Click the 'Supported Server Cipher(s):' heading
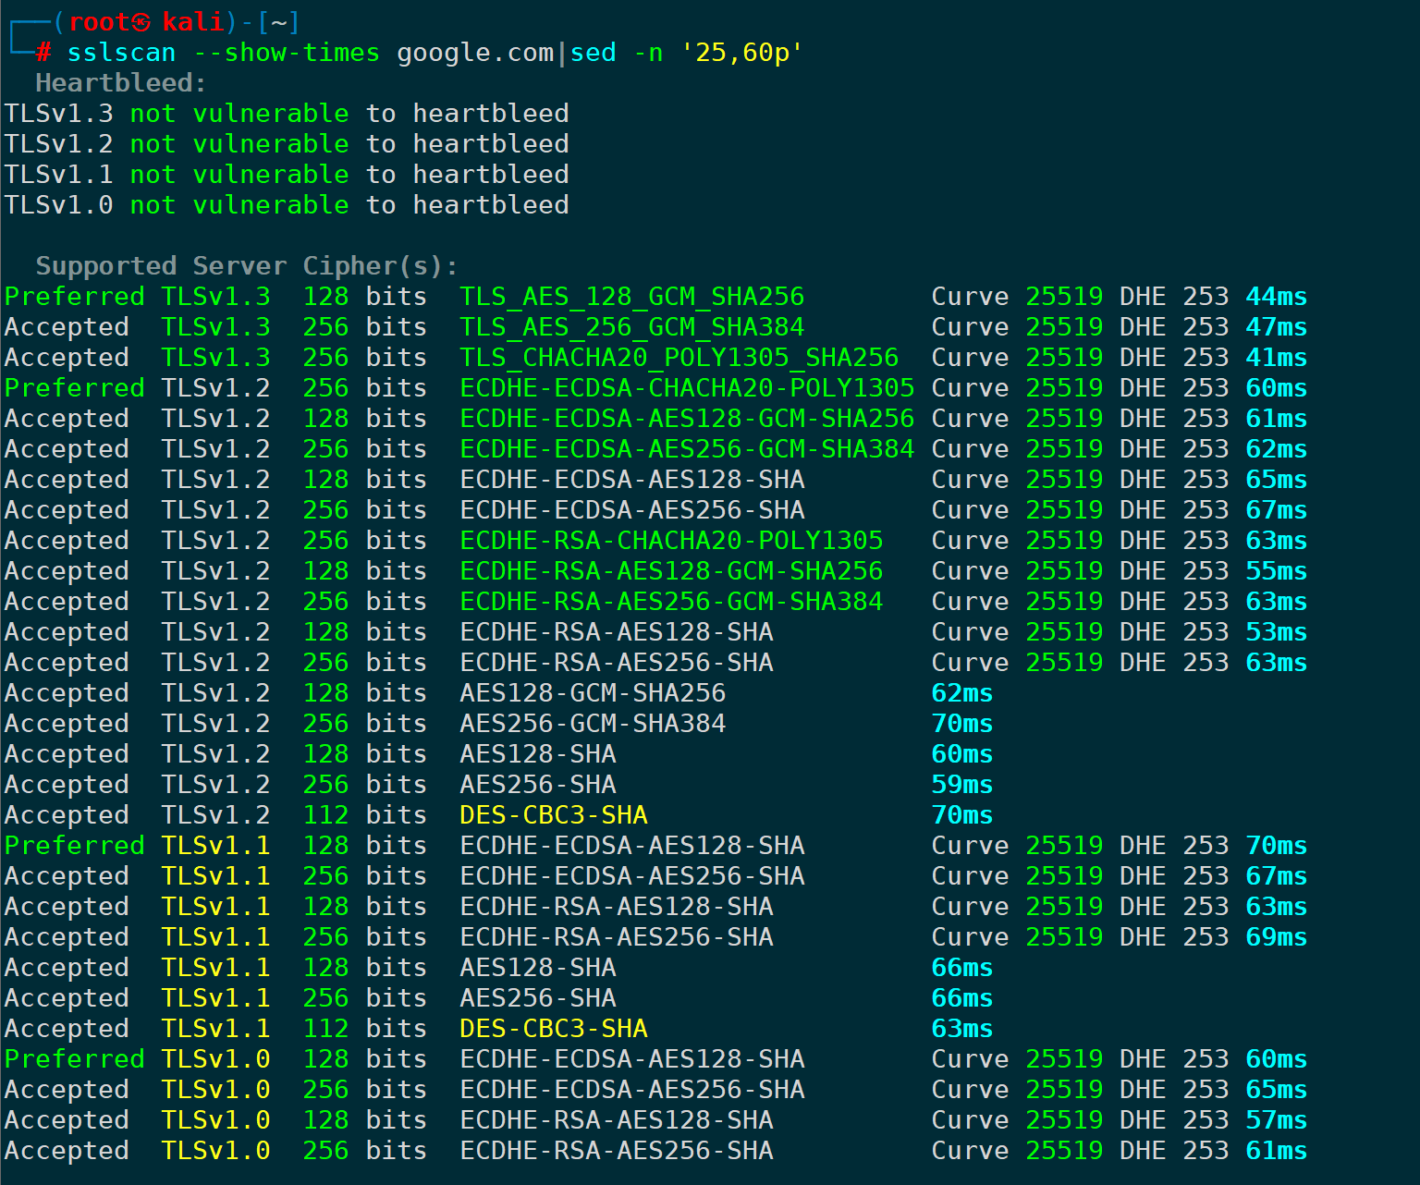 pyautogui.click(x=247, y=266)
